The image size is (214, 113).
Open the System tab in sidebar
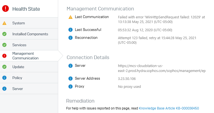29,23
